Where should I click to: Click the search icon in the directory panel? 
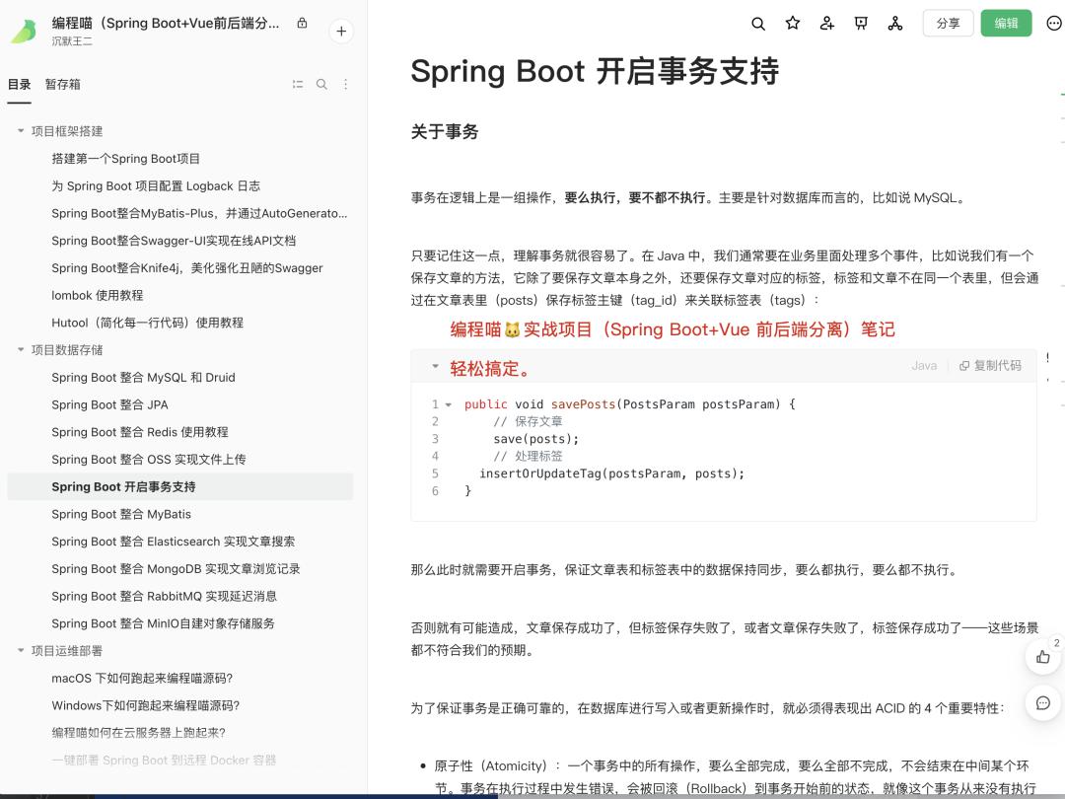click(321, 85)
